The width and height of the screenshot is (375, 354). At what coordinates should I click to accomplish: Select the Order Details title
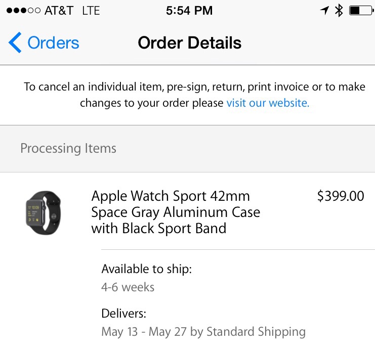tap(190, 43)
